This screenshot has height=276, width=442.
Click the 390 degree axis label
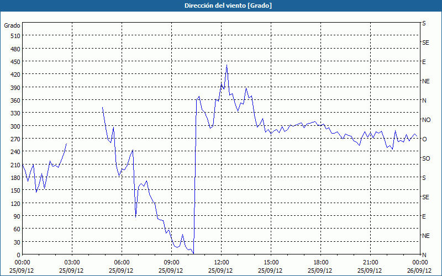pyautogui.click(x=15, y=87)
